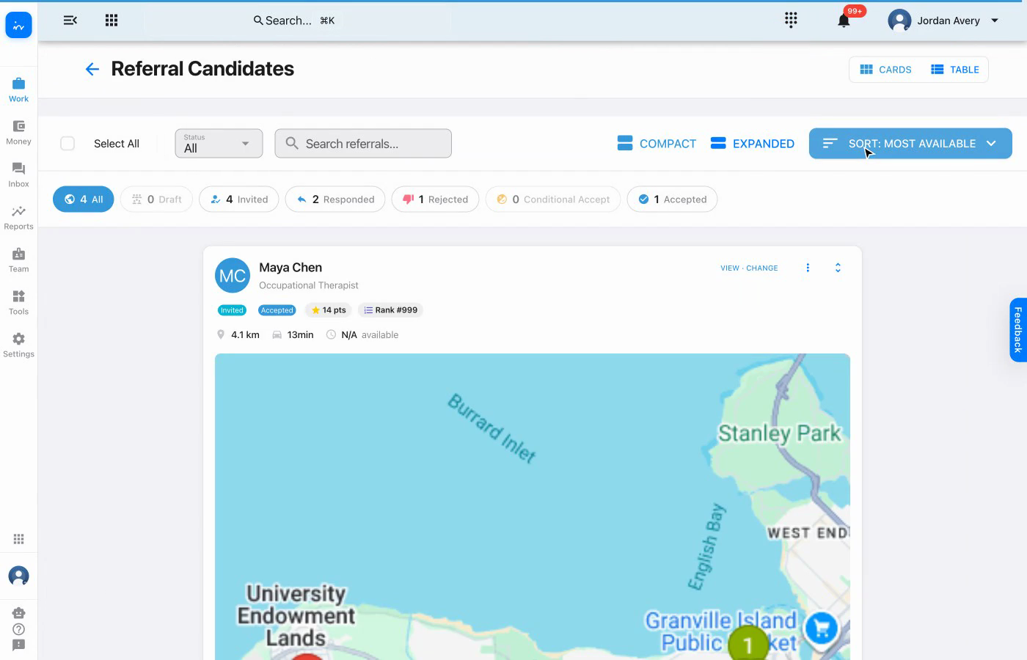Open the help question-mark icon
Image resolution: width=1027 pixels, height=660 pixels.
coord(19,629)
